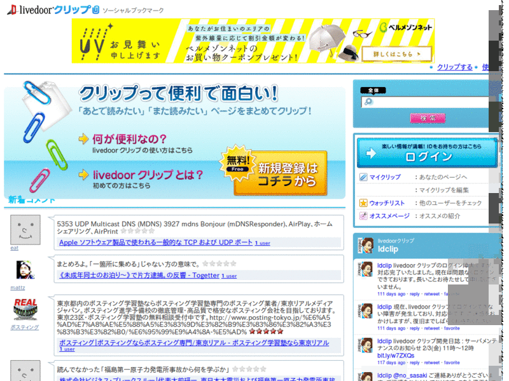
Task: Click the 無料! Free badge
Action: (x=238, y=163)
